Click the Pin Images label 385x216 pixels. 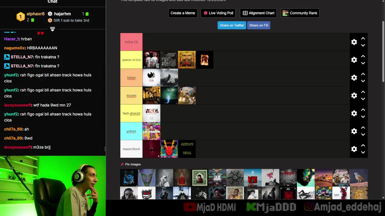[x=133, y=164]
